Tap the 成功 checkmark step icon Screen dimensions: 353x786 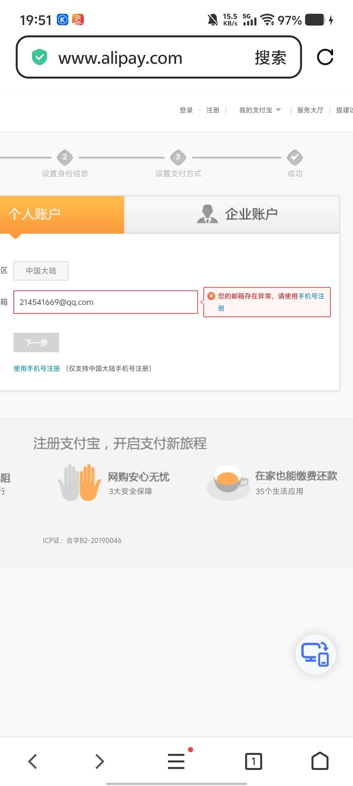click(295, 157)
